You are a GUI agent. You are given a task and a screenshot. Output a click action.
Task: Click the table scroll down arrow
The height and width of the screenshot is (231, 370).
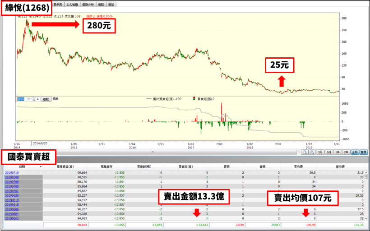[366, 219]
